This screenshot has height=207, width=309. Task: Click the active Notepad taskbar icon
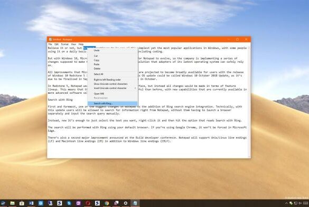tap(135, 203)
